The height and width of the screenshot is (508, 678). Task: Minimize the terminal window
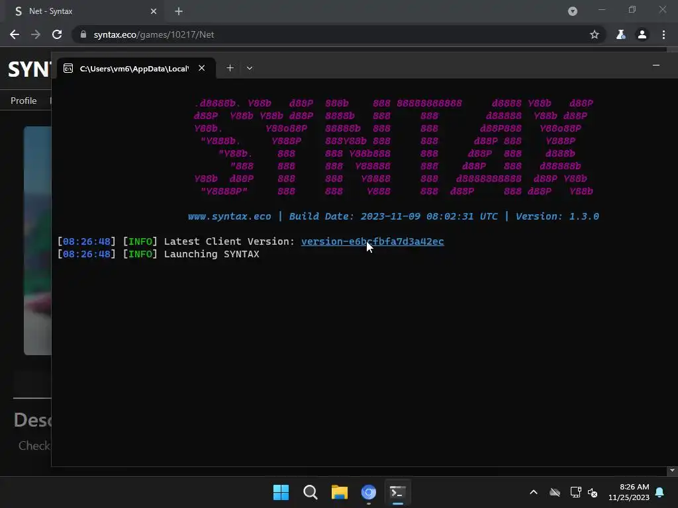tap(656, 65)
